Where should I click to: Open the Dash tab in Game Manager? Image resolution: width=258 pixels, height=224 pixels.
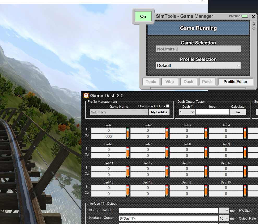click(188, 82)
